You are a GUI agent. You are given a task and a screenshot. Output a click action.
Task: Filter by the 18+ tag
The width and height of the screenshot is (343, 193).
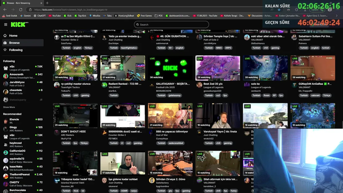click(x=170, y=48)
